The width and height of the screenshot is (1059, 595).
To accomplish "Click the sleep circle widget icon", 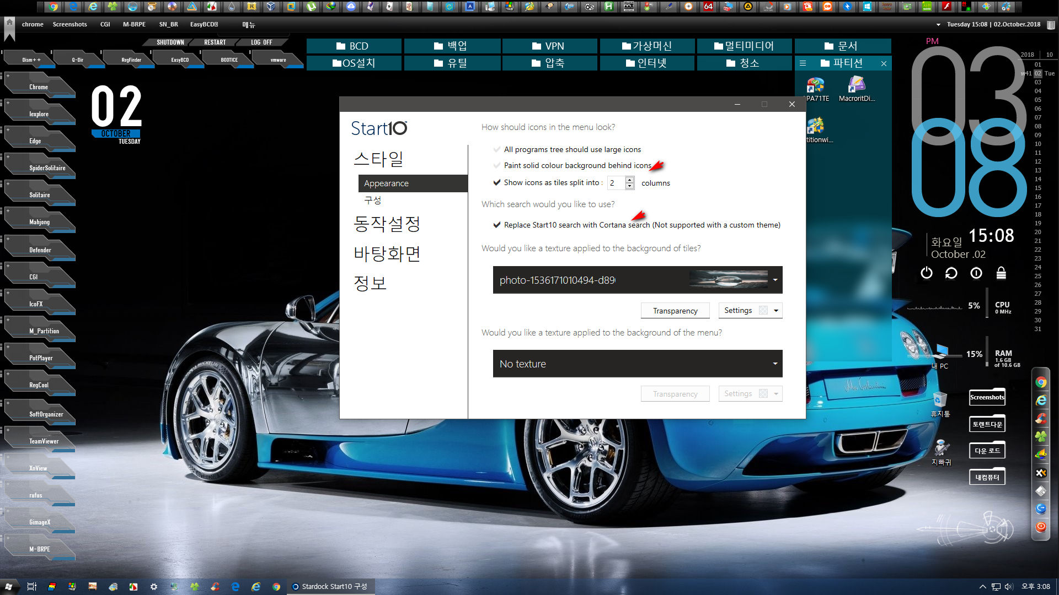I will (976, 273).
